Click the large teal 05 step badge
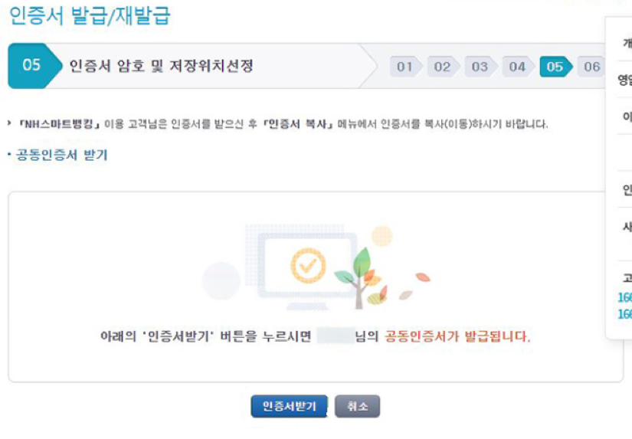Image resolution: width=632 pixels, height=439 pixels. tap(34, 66)
